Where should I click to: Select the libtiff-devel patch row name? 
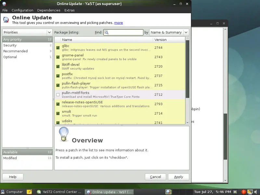click(x=71, y=64)
